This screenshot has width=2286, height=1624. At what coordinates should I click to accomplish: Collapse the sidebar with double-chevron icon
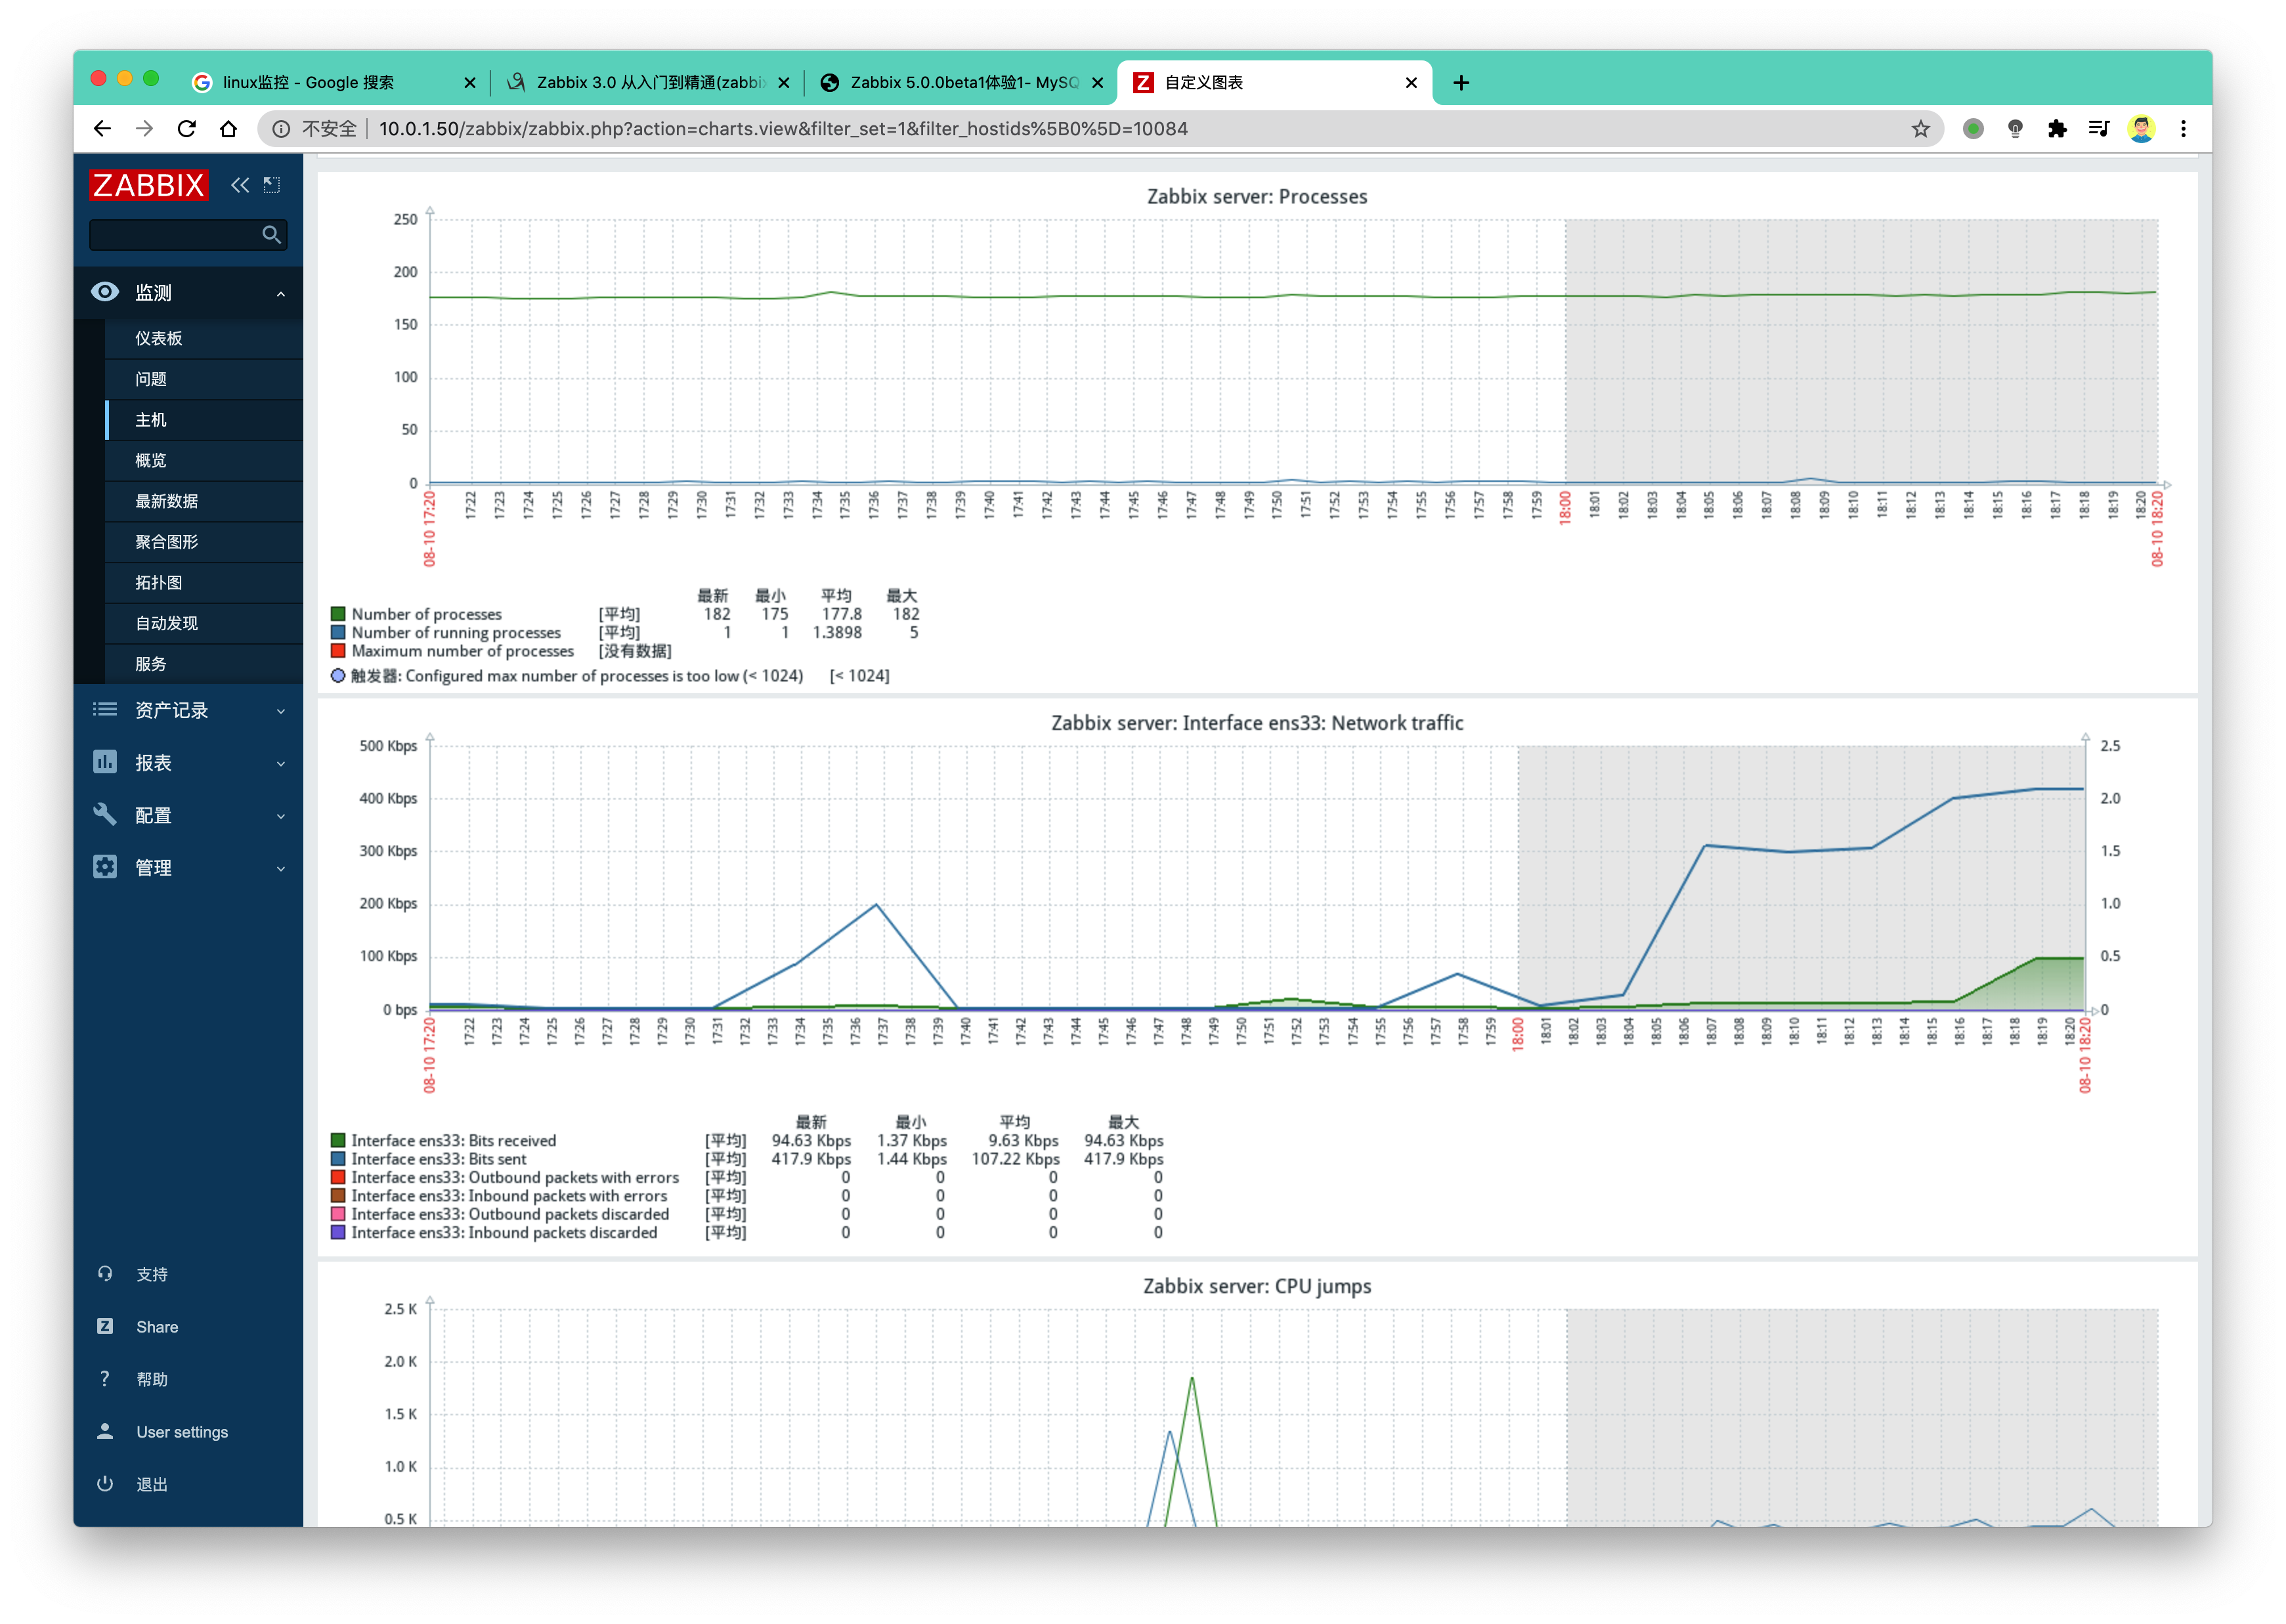point(240,185)
